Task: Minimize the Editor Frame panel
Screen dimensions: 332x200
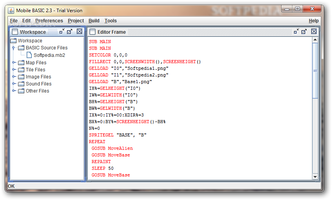Action: click(x=296, y=31)
